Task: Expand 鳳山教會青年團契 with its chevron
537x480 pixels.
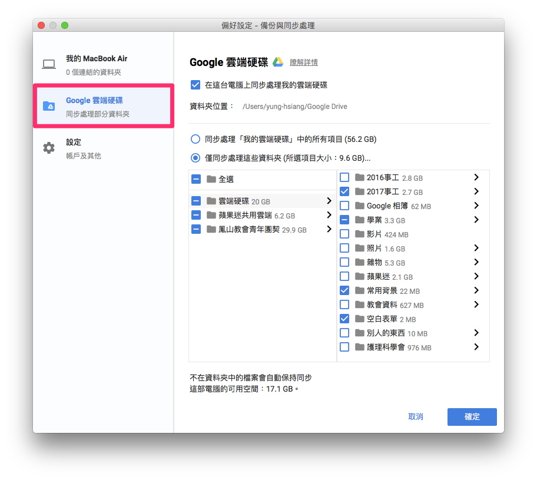Action: click(x=329, y=229)
